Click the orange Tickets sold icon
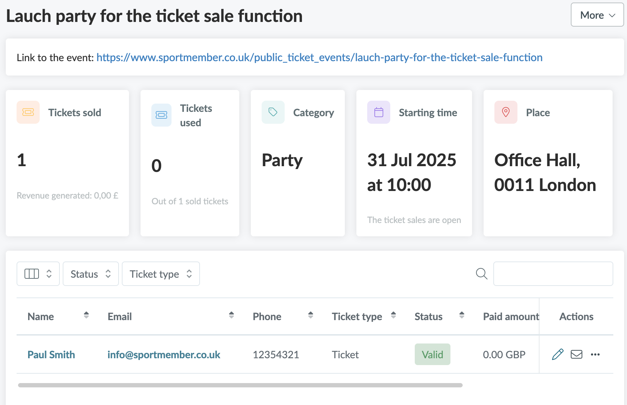Image resolution: width=627 pixels, height=405 pixels. [28, 112]
